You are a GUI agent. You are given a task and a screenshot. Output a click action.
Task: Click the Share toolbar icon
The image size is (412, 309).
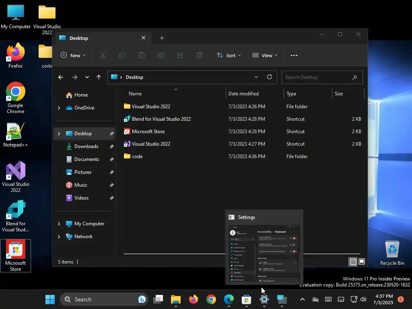(180, 55)
